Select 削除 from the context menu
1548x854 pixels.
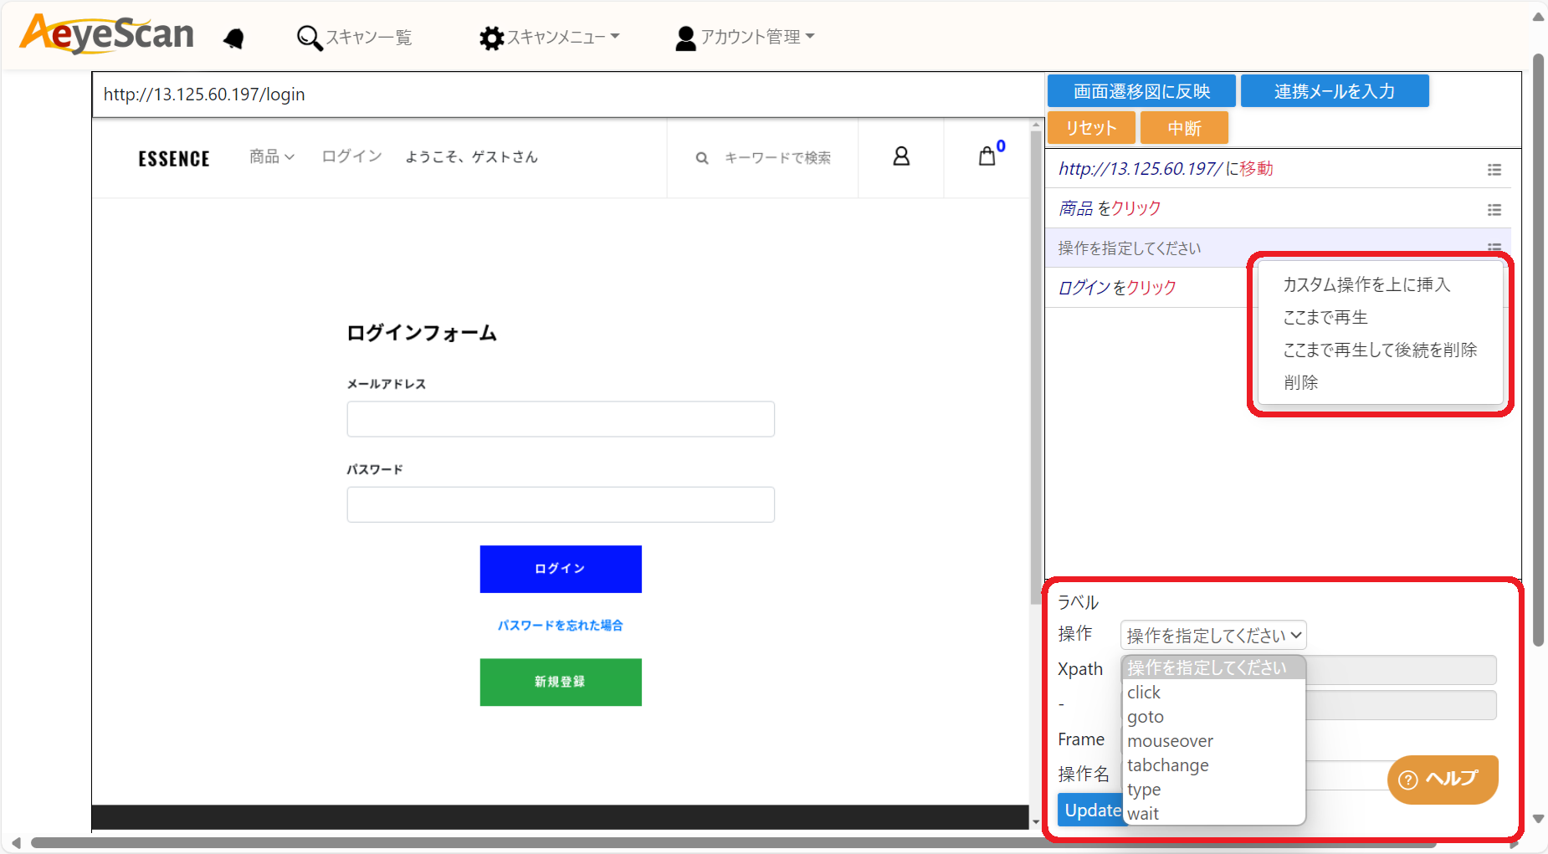(x=1300, y=382)
